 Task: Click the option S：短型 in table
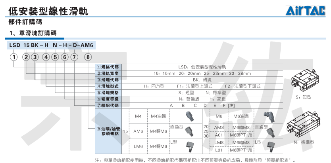pos(186,93)
